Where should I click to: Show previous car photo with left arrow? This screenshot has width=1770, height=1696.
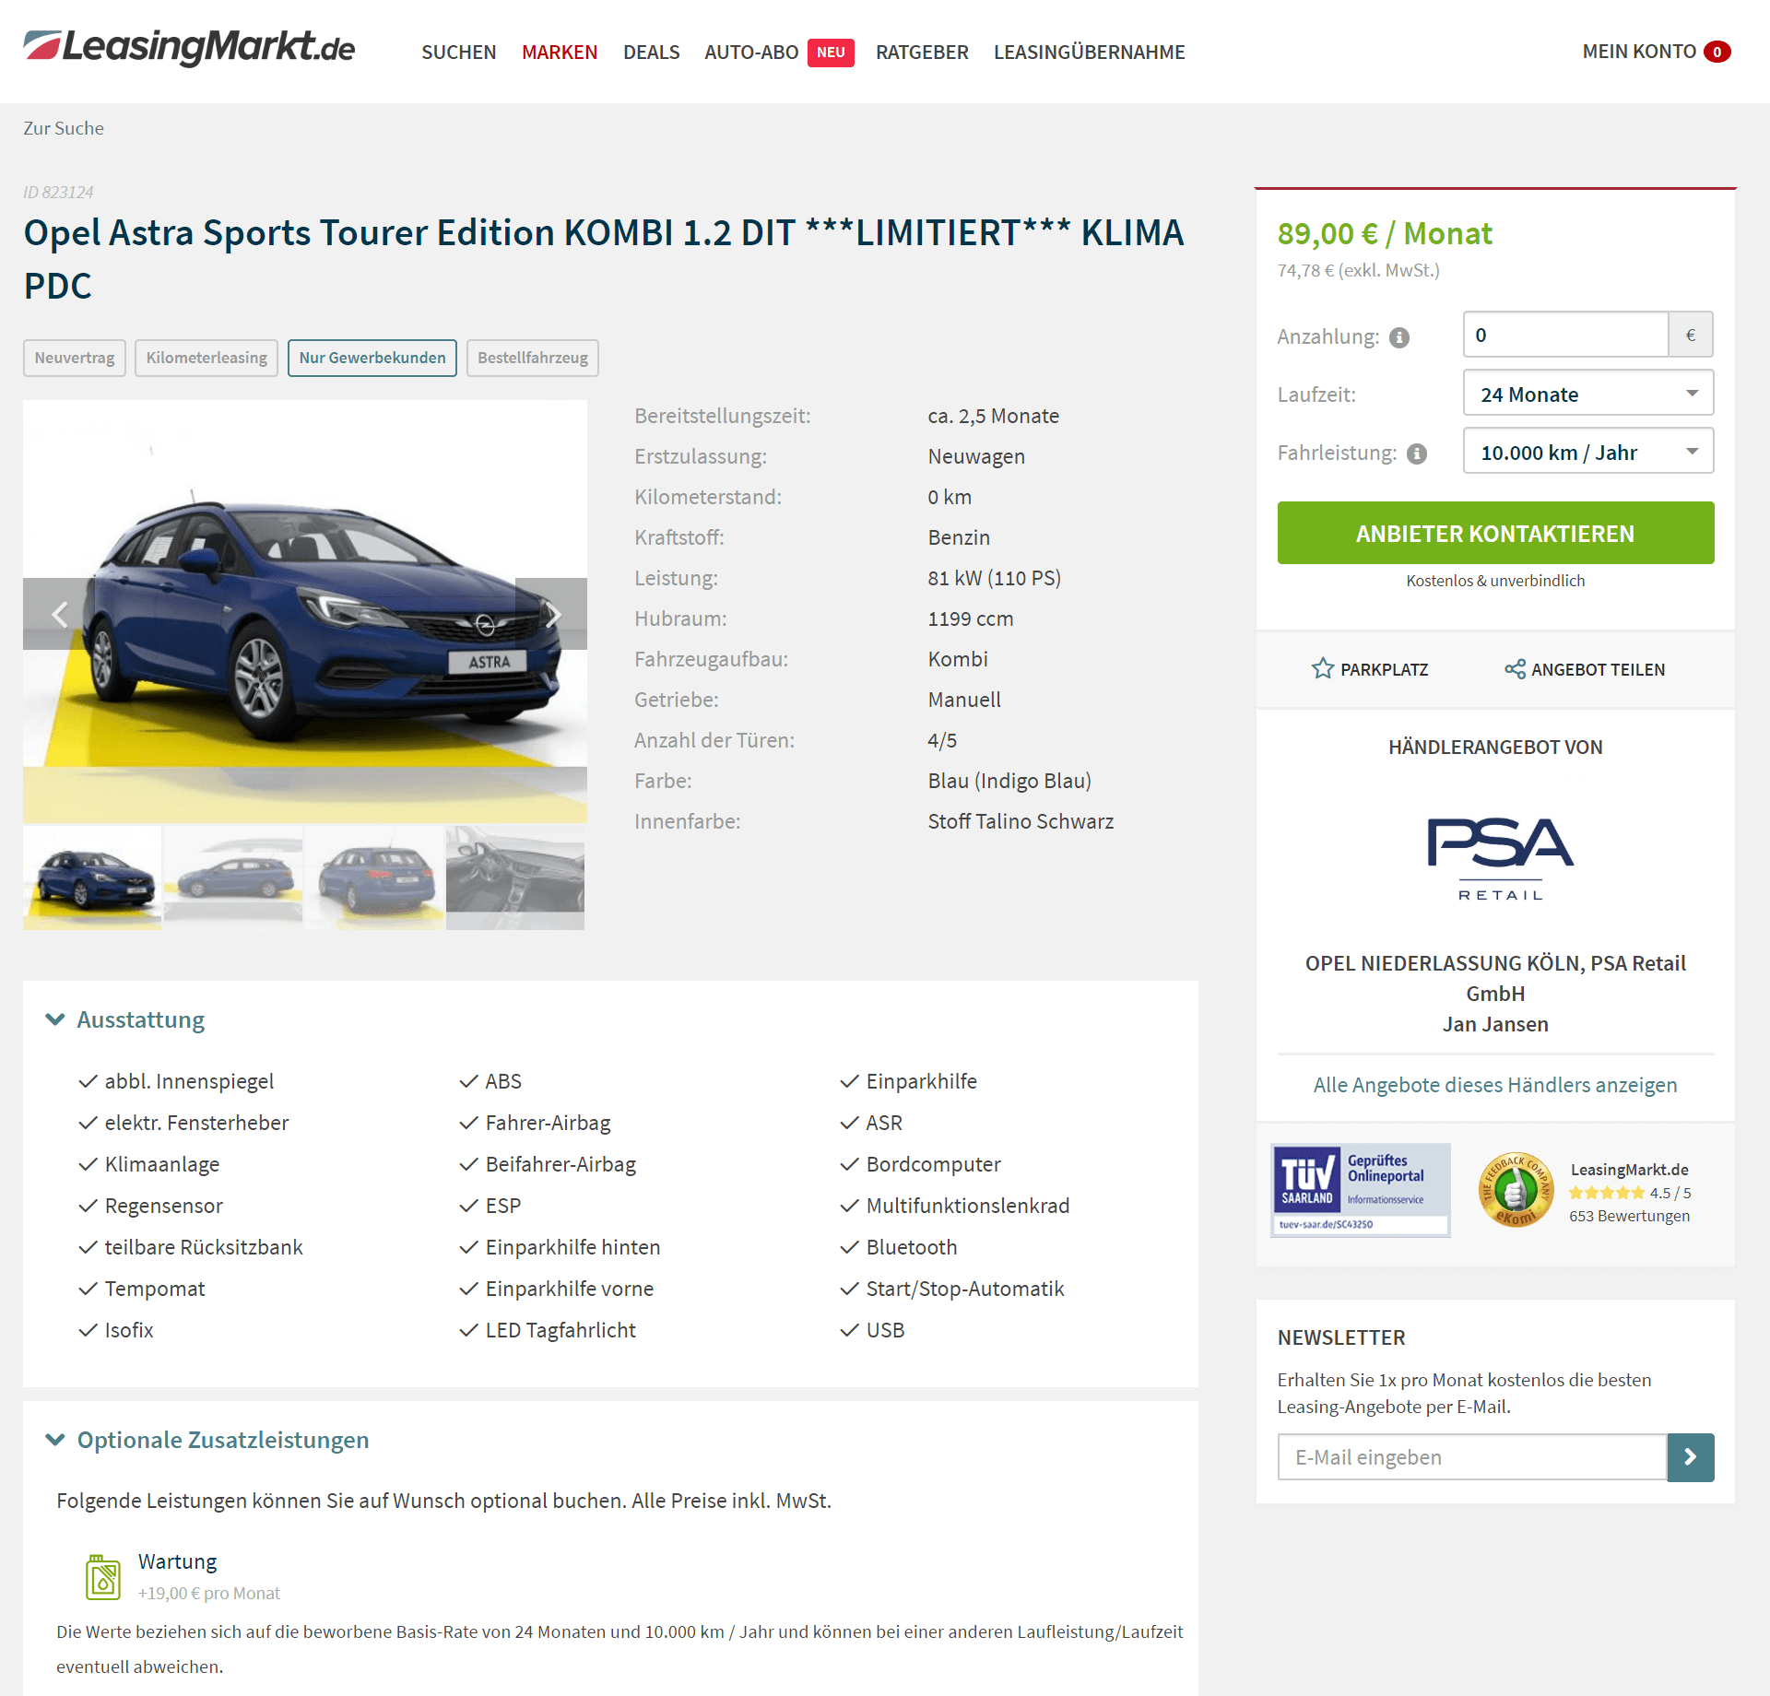[x=60, y=614]
